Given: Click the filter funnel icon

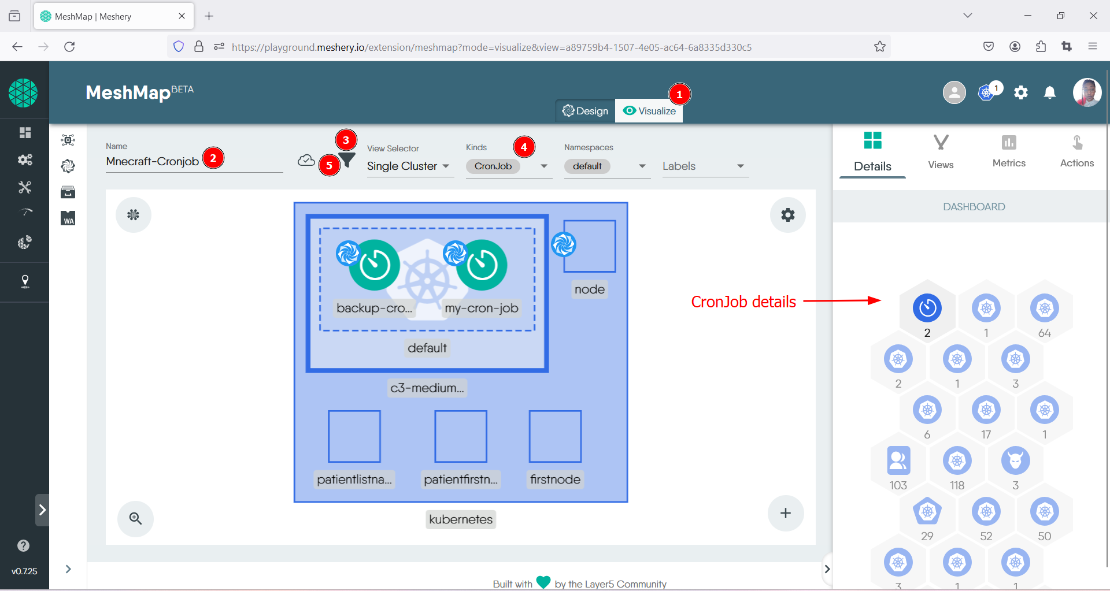Looking at the screenshot, I should click(347, 161).
